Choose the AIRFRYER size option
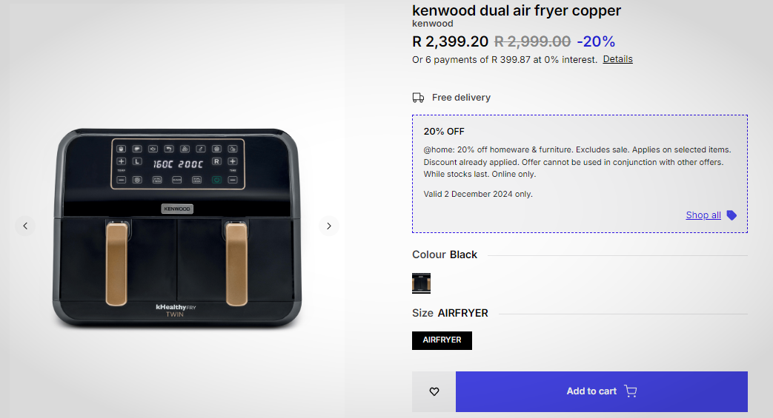The height and width of the screenshot is (418, 773). pyautogui.click(x=442, y=340)
